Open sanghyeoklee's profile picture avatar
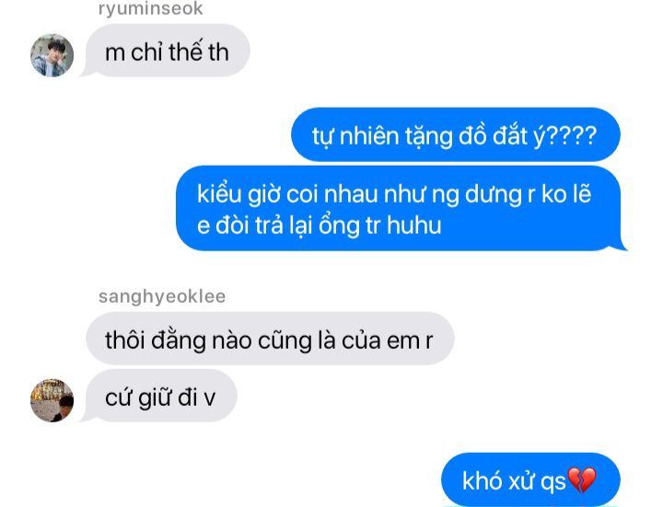Screen dimensions: 663x507 (52, 400)
